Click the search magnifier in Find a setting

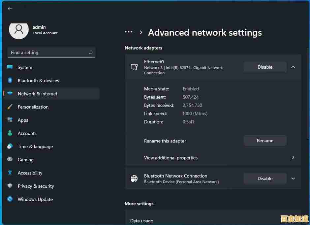tap(91, 52)
